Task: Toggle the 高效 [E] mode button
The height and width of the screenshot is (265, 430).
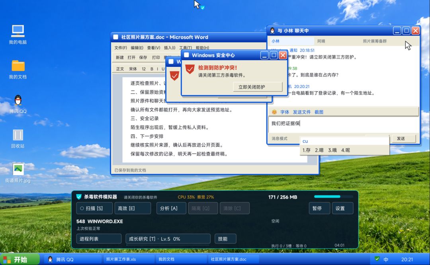Action: point(133,208)
